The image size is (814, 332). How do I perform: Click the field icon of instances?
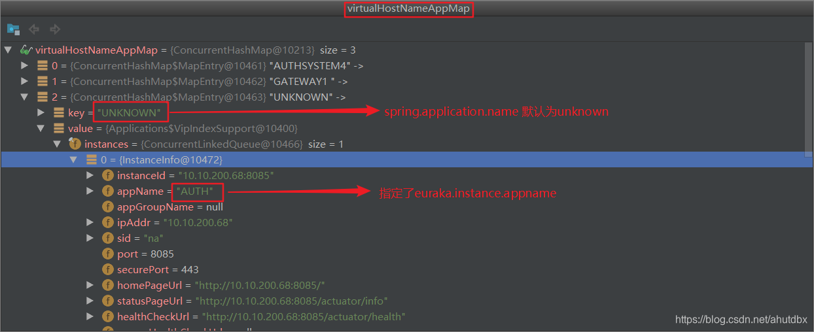75,144
